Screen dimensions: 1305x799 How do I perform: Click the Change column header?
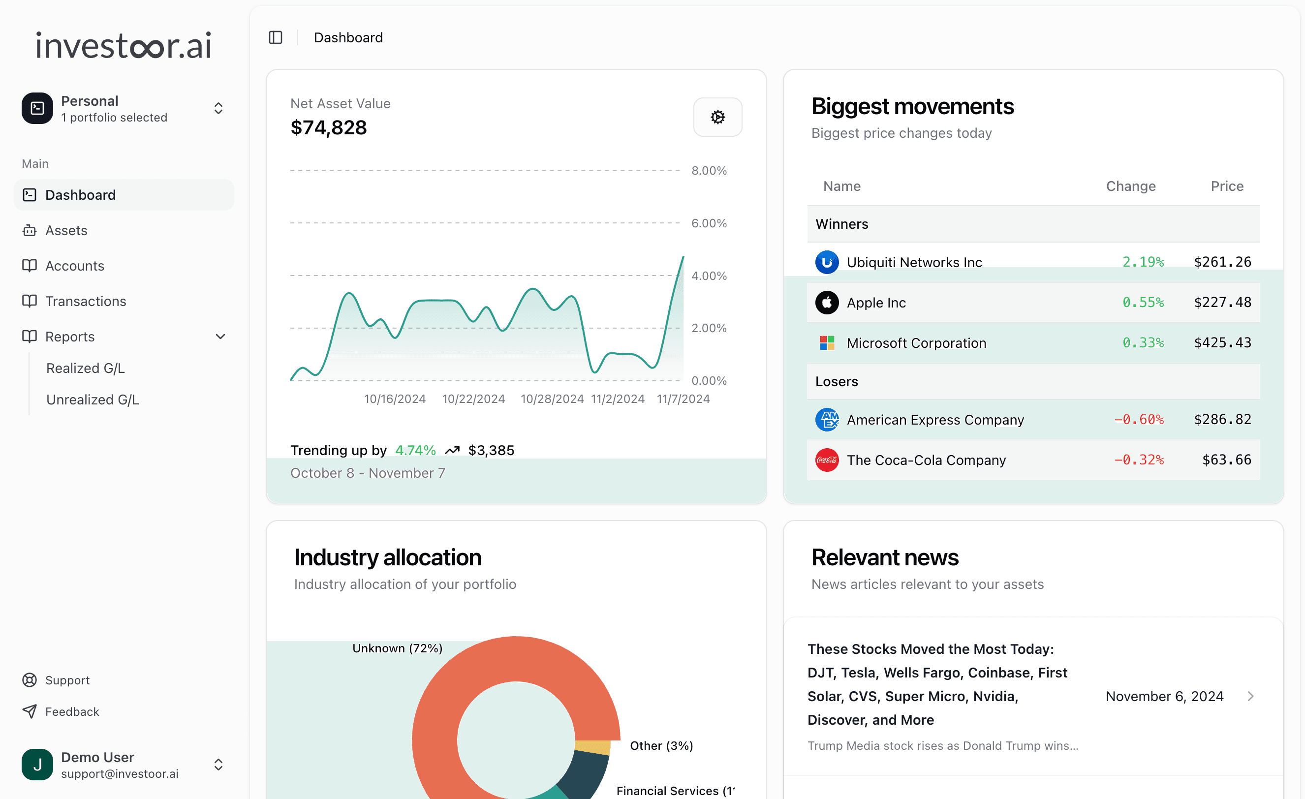point(1130,186)
